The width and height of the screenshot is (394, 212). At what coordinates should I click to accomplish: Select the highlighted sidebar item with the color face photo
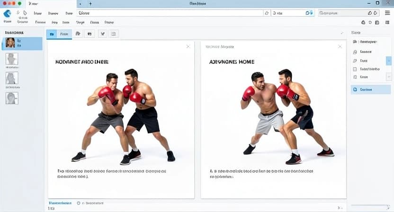coord(22,43)
